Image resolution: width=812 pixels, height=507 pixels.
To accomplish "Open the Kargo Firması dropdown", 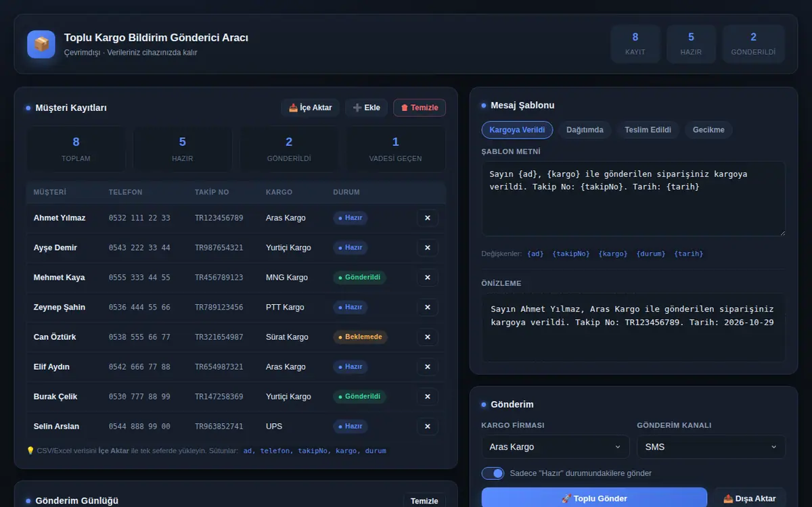I will click(x=555, y=447).
